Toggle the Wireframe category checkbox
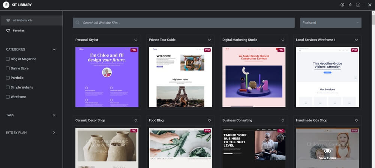The image size is (375, 168). [x=8, y=97]
